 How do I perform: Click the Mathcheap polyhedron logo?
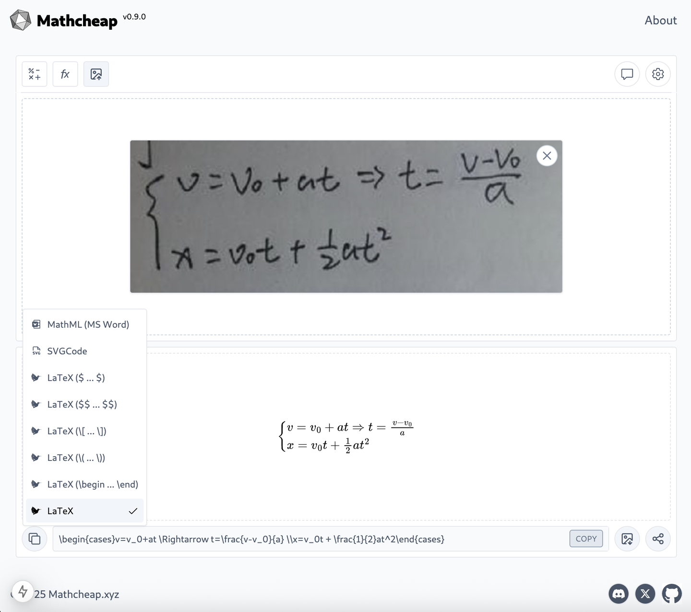click(x=21, y=20)
